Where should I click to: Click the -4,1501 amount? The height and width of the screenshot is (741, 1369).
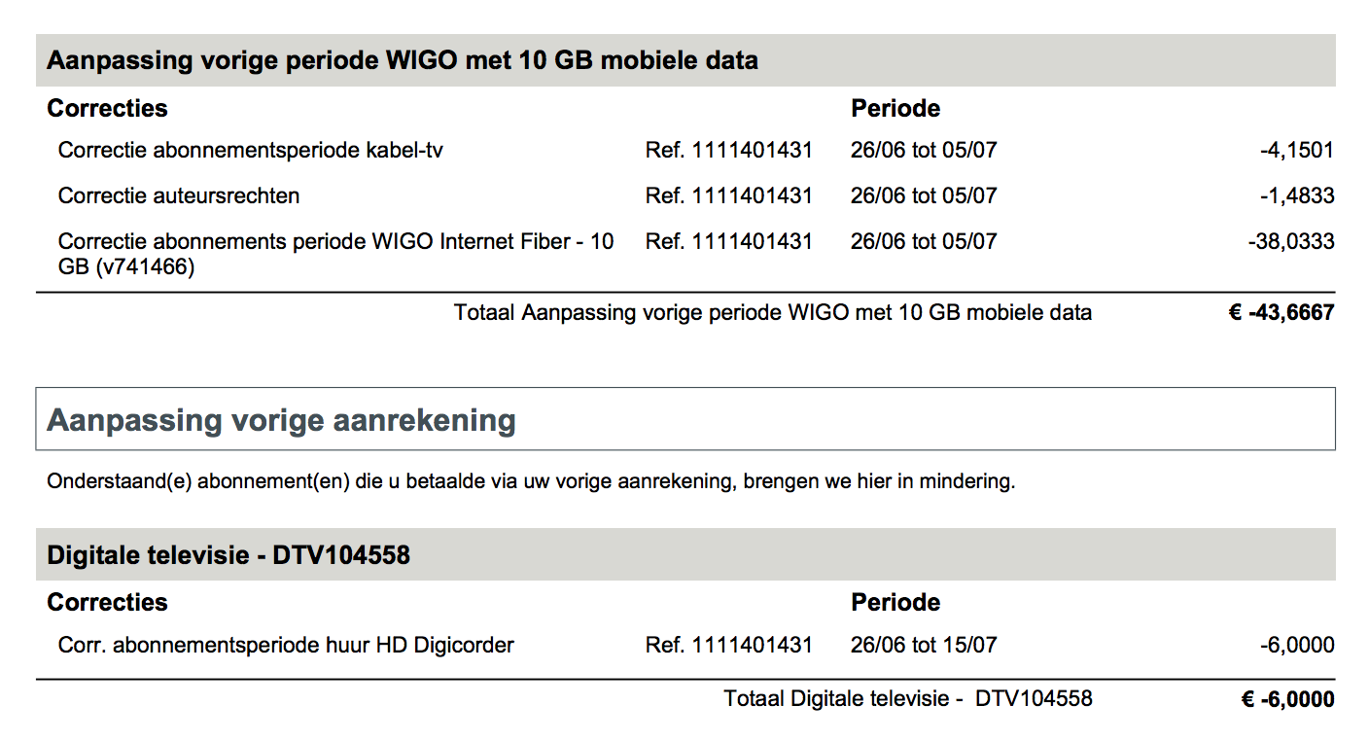[1295, 151]
